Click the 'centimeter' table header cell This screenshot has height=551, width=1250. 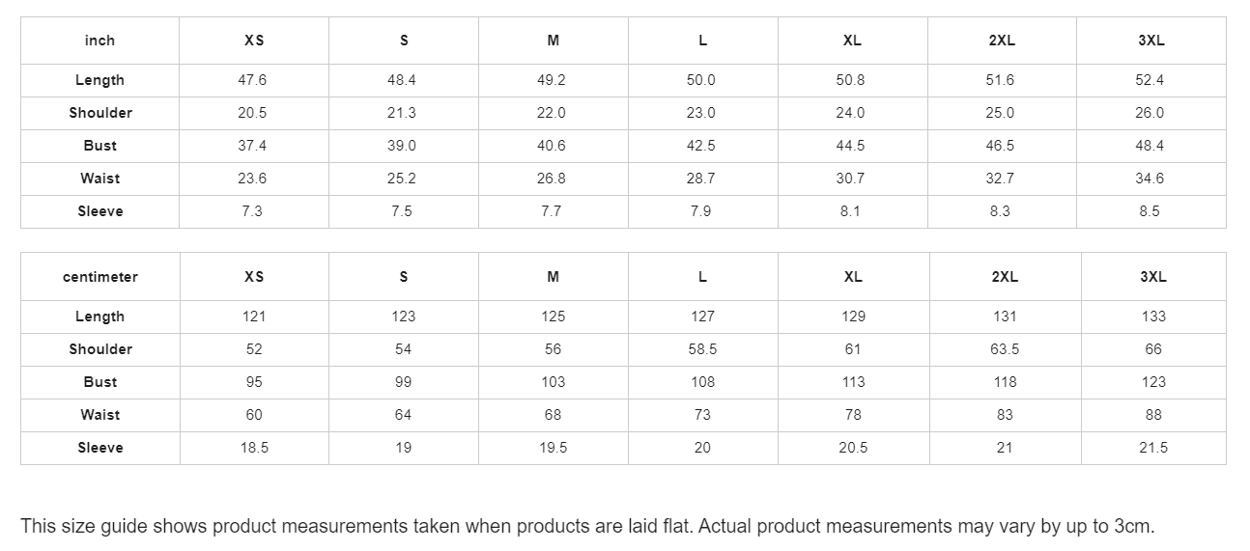(100, 277)
